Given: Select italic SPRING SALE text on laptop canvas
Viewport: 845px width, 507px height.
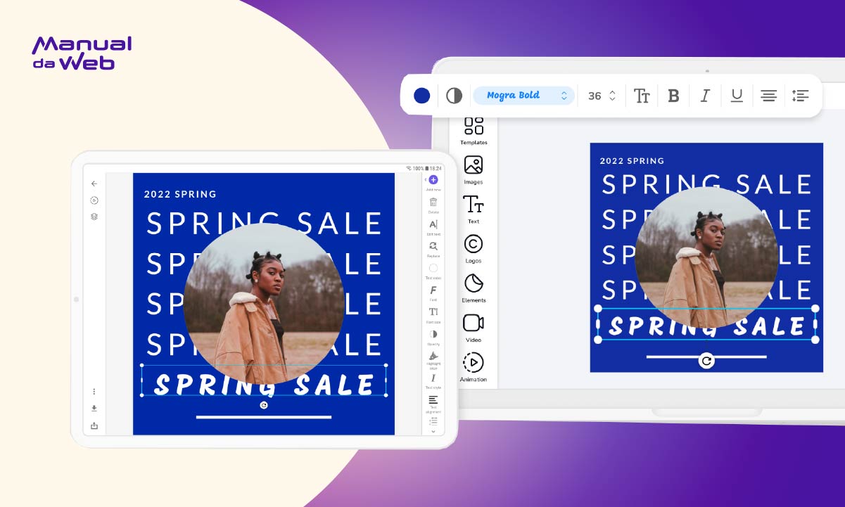Looking at the screenshot, I should pos(706,326).
